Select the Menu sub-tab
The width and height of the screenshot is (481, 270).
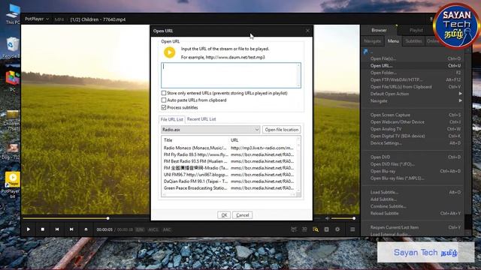click(x=393, y=41)
